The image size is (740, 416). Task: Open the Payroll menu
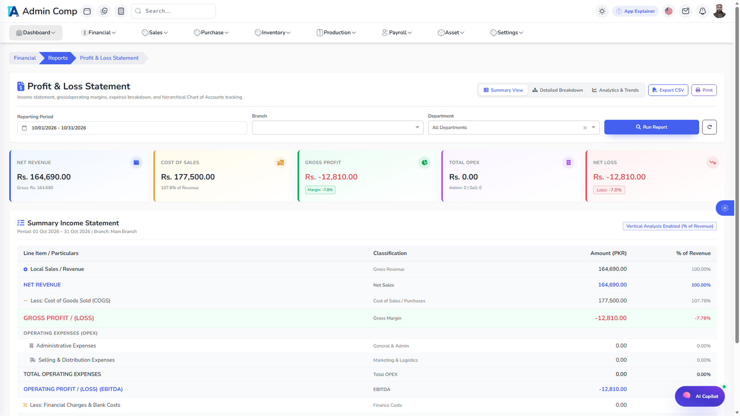pyautogui.click(x=397, y=33)
